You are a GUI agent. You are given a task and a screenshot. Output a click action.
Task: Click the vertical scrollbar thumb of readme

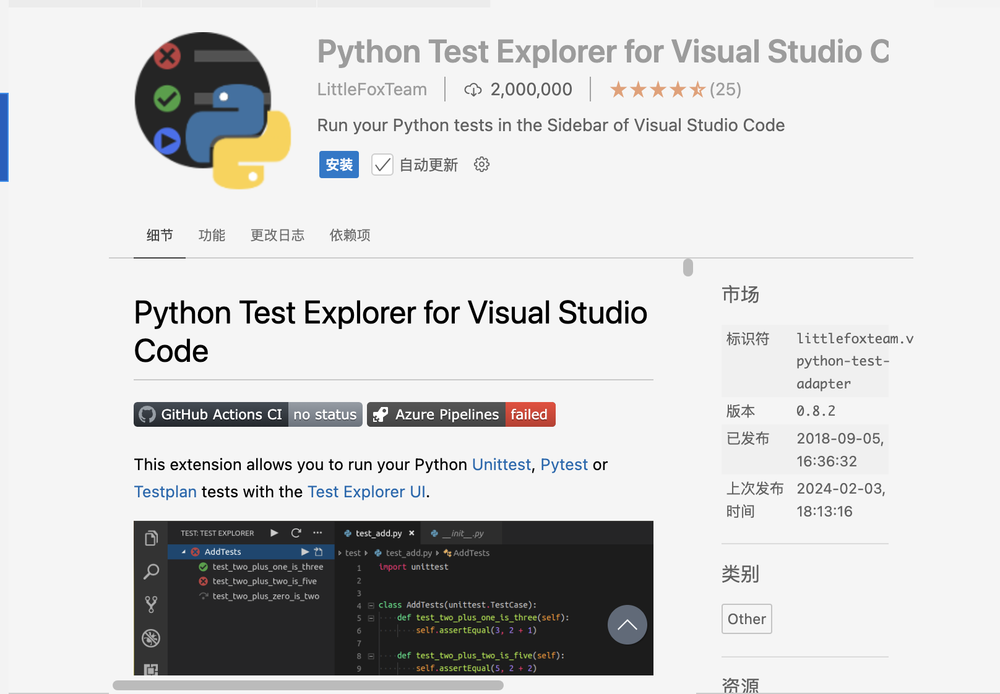[x=688, y=268]
